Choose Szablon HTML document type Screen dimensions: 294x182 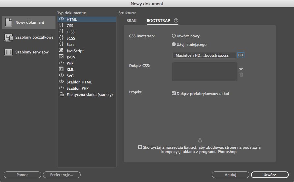click(x=87, y=82)
